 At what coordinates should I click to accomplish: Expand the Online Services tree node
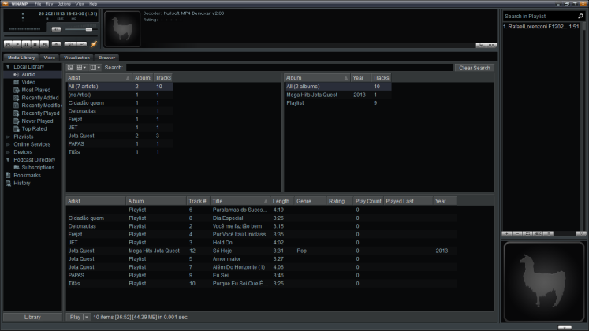point(8,144)
